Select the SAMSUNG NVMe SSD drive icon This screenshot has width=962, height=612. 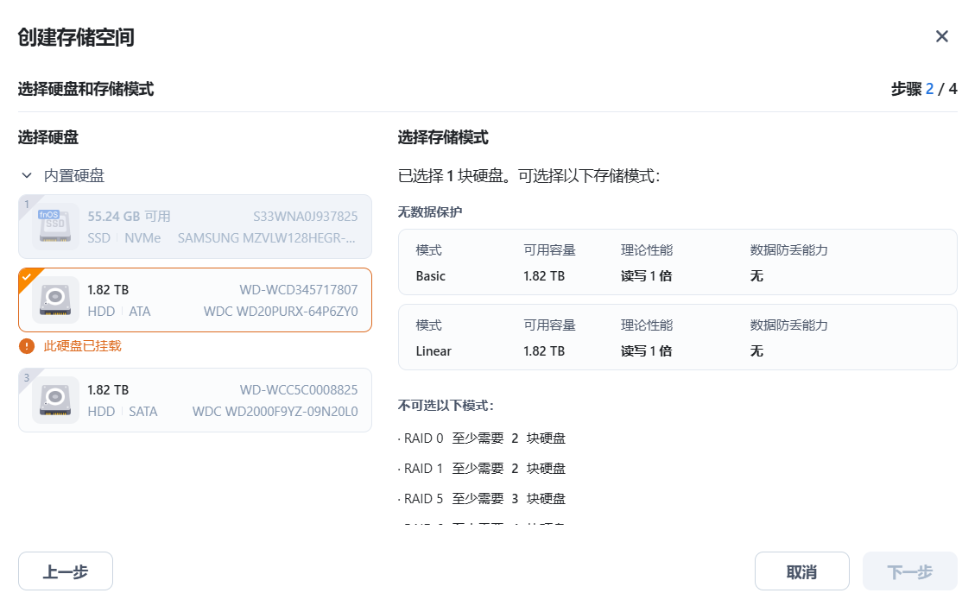coord(55,226)
